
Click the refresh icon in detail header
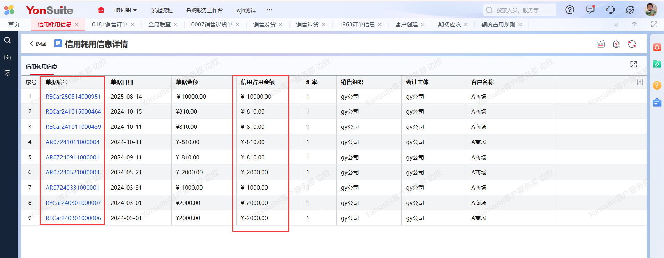[x=632, y=44]
